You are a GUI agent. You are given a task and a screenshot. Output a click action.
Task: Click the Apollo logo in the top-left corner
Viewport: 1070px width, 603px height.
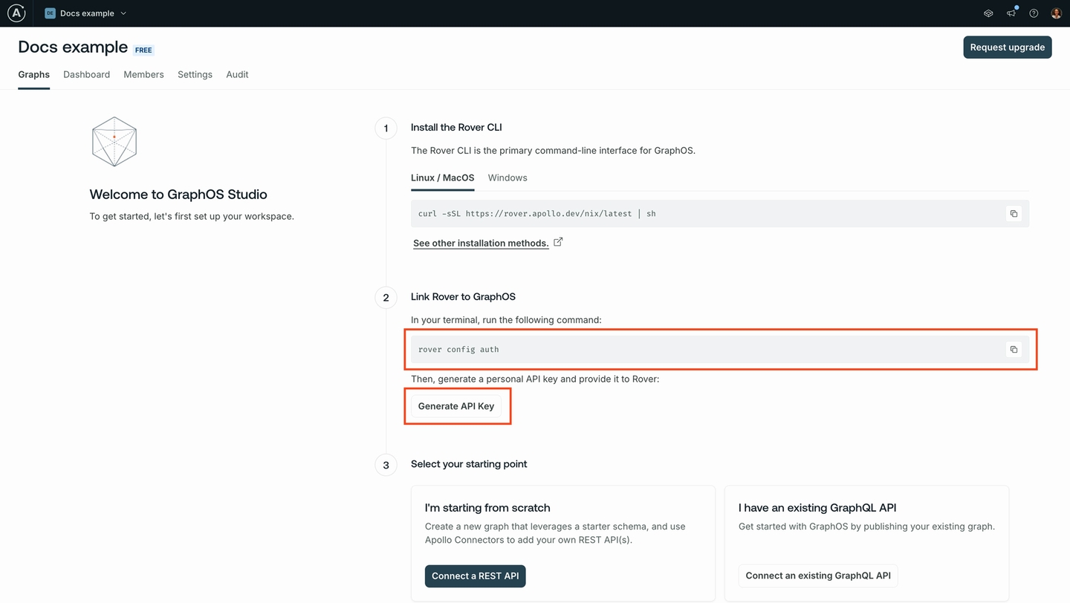pos(16,13)
